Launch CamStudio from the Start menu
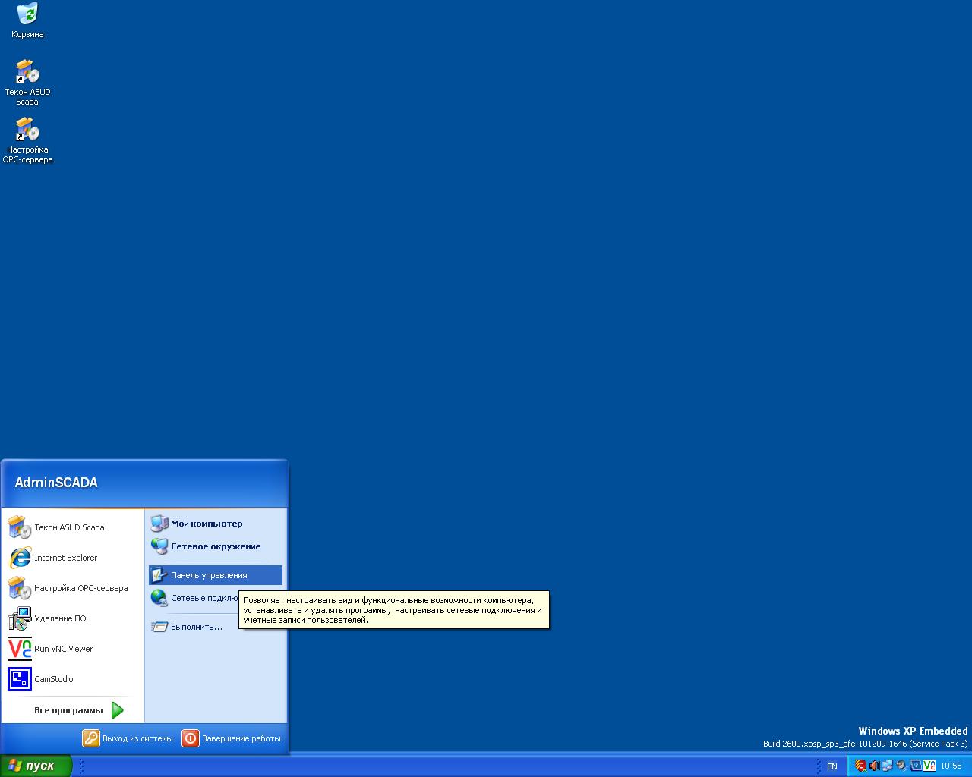The width and height of the screenshot is (972, 777). point(53,679)
